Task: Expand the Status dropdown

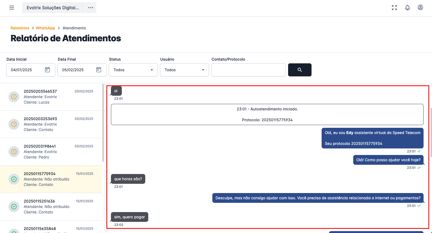Action: 133,70
